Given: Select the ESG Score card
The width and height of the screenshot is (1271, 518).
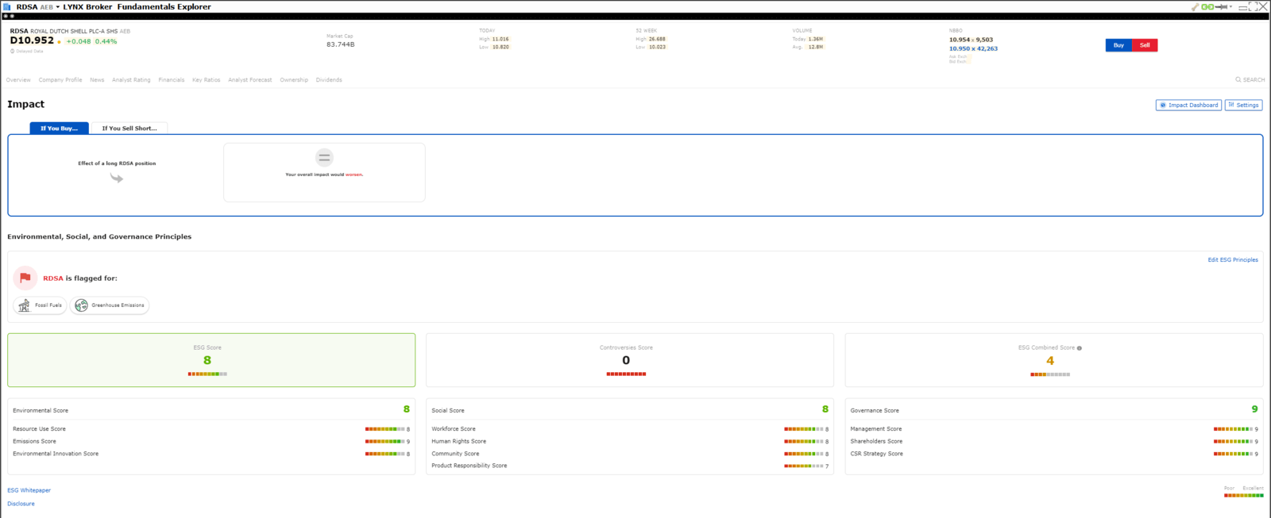Looking at the screenshot, I should pyautogui.click(x=211, y=360).
